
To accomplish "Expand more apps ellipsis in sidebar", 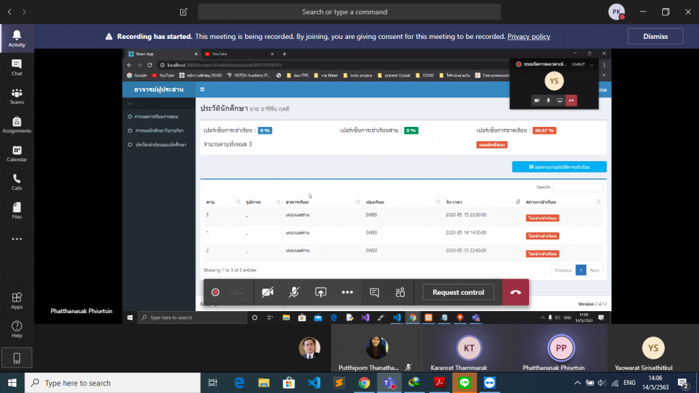I will 16,239.
